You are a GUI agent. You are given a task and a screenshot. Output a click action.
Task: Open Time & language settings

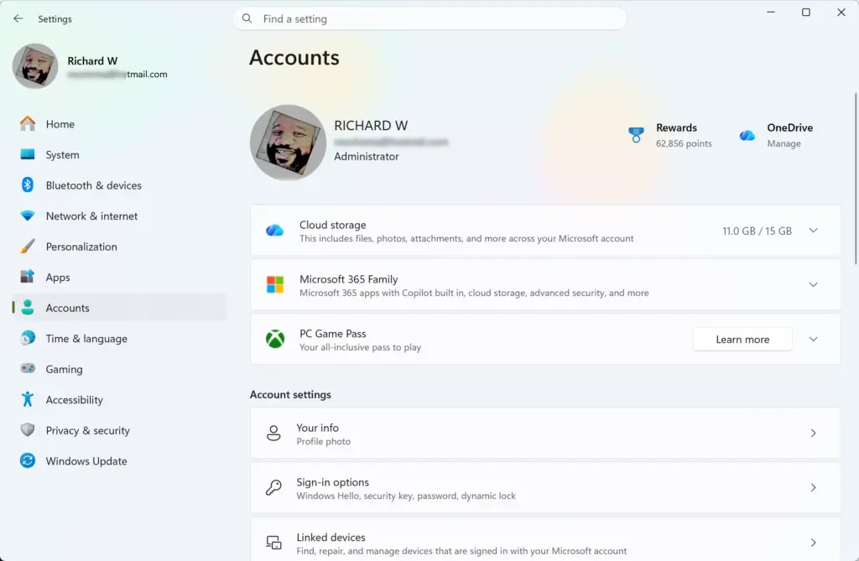[x=119, y=339]
